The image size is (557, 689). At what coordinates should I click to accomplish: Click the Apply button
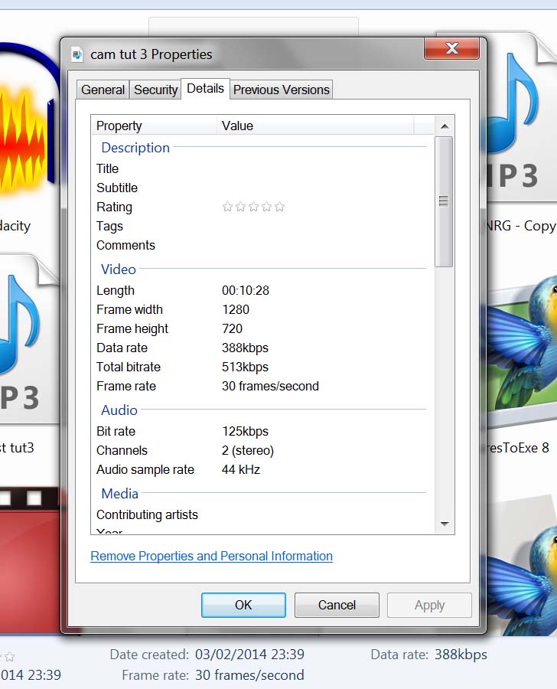pyautogui.click(x=429, y=605)
